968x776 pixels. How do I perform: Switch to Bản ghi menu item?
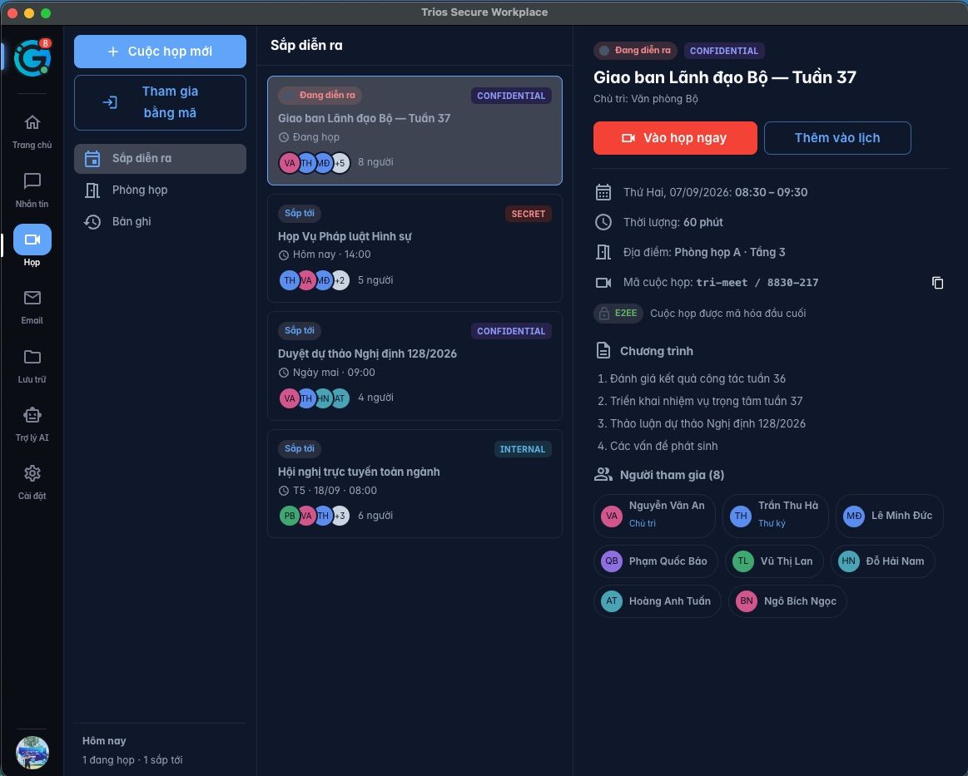160,221
